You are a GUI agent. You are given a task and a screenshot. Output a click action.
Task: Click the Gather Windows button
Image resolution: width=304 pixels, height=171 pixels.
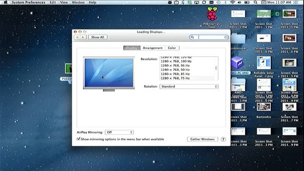coord(202,139)
